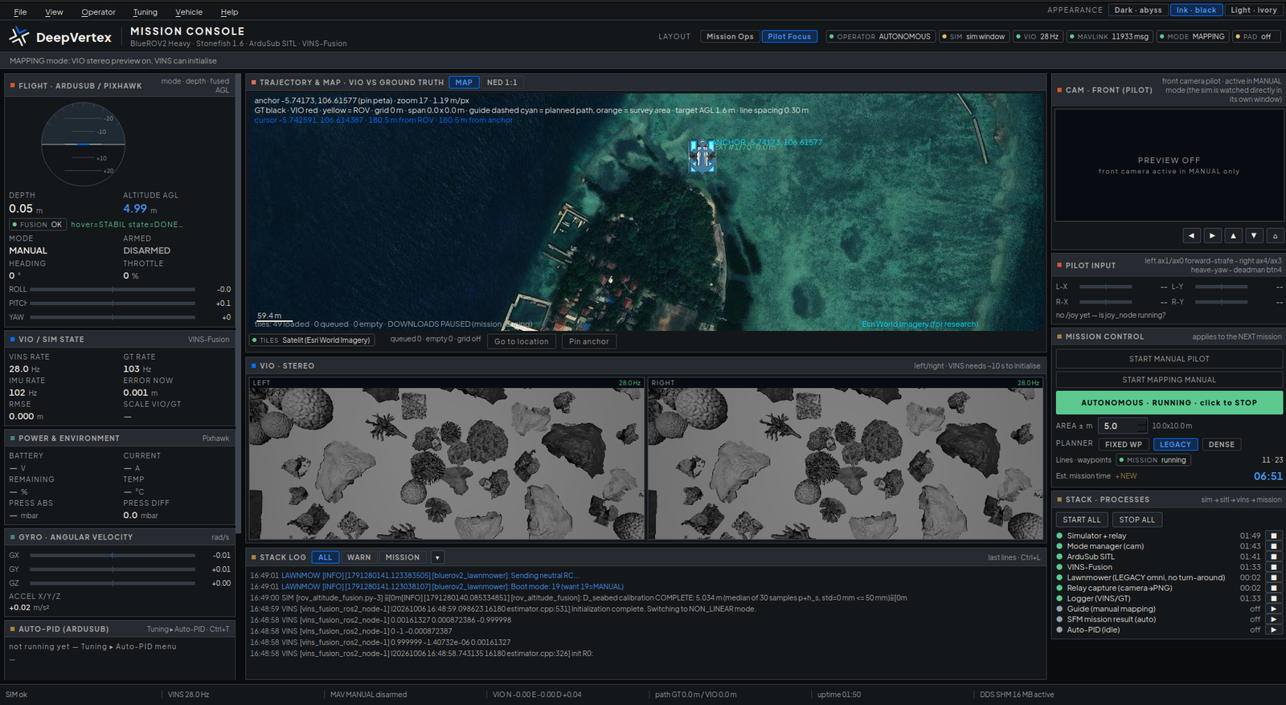Show MISSION entries in stack log
The height and width of the screenshot is (705, 1286).
(403, 557)
